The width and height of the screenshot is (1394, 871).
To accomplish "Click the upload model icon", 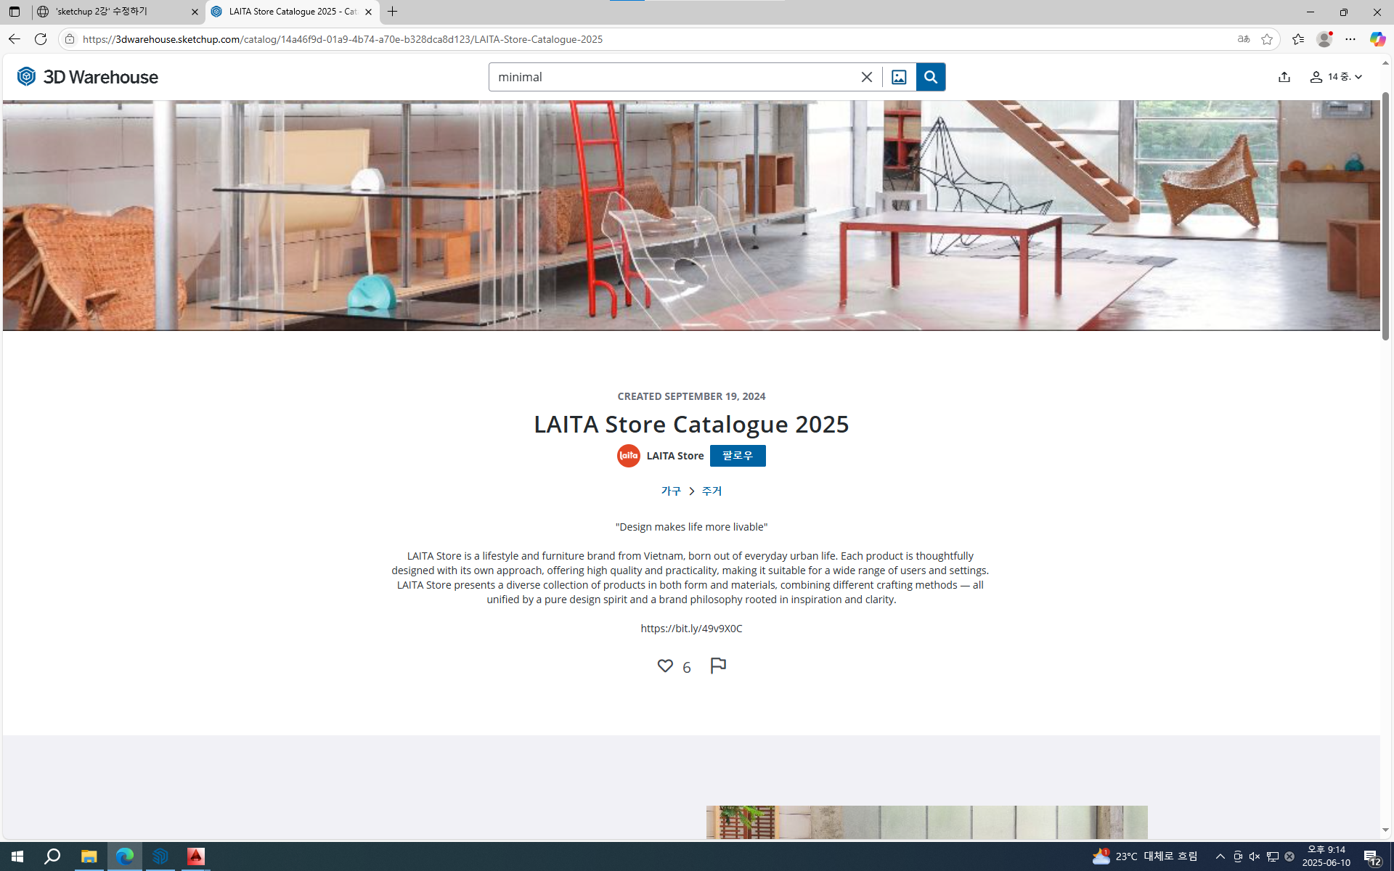I will pos(1284,77).
